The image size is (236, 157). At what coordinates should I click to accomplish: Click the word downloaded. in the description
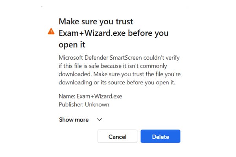(75, 74)
